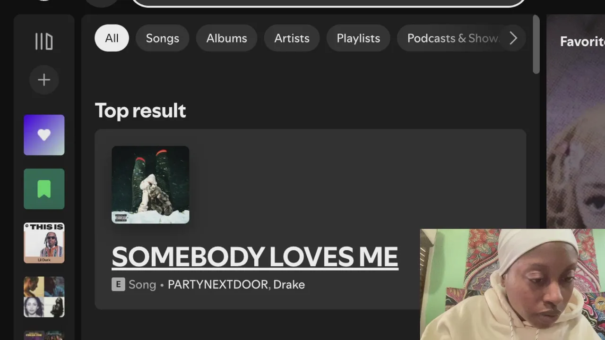Open four-cover collage playlist in sidebar
This screenshot has height=340, width=605.
[44, 297]
